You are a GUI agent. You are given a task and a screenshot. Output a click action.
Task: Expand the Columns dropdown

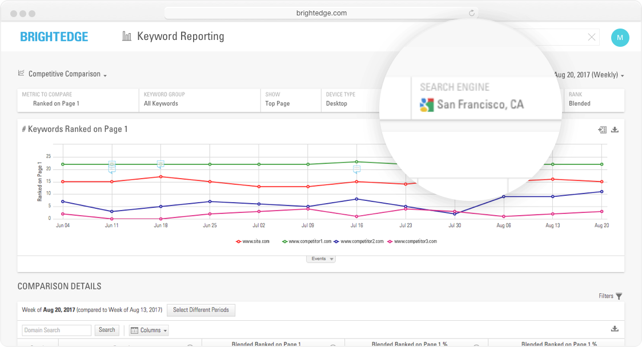click(x=149, y=330)
